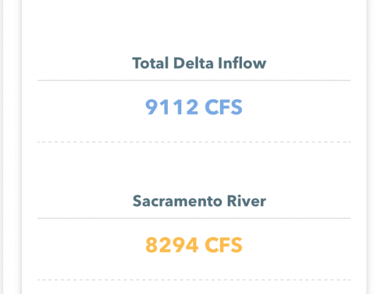Click the number 9112

pyautogui.click(x=171, y=107)
